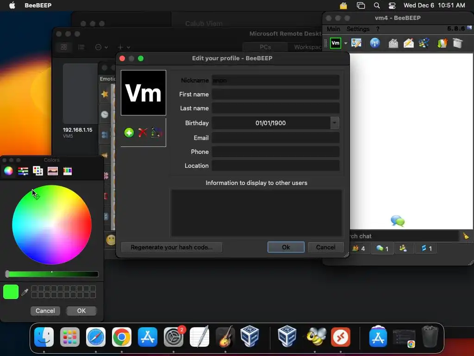
Task: Open Google Chrome from the dock
Action: (x=122, y=337)
